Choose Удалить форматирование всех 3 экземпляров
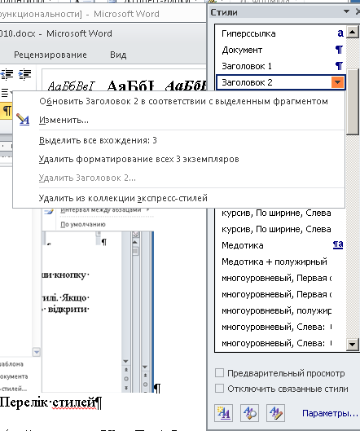 coord(138,159)
